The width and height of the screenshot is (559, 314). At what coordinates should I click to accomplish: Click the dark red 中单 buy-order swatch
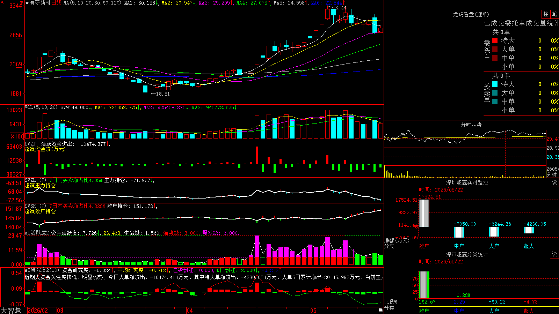495,58
